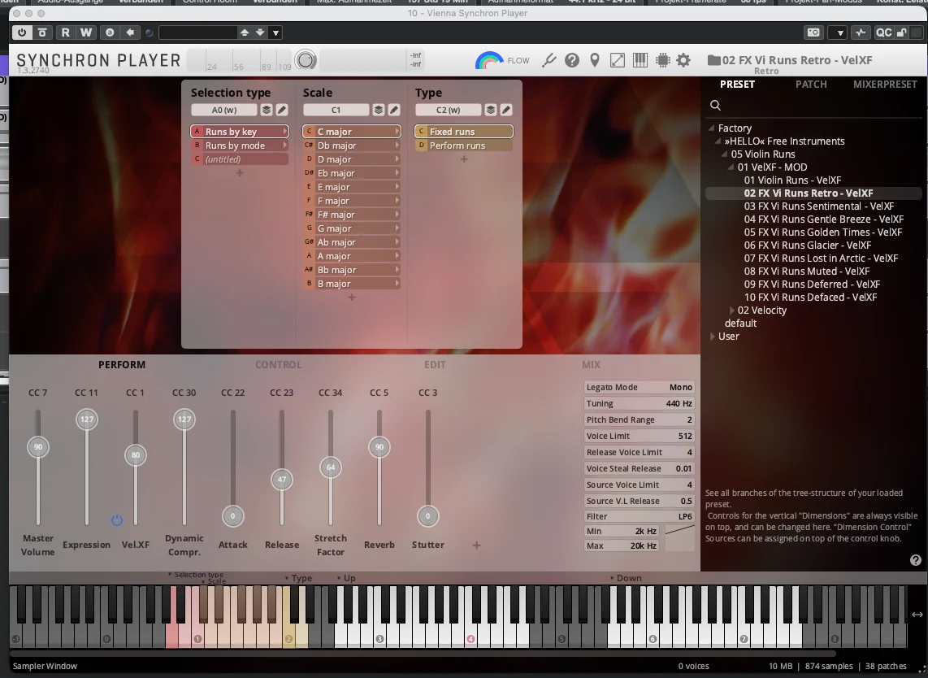Screen dimensions: 928x678
Task: Choose the G major scale
Action: [352, 228]
